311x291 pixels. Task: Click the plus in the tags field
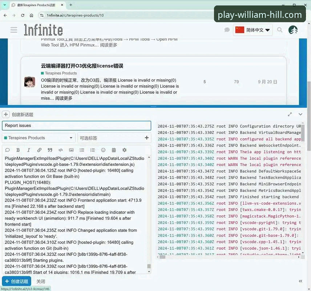[x=146, y=137]
